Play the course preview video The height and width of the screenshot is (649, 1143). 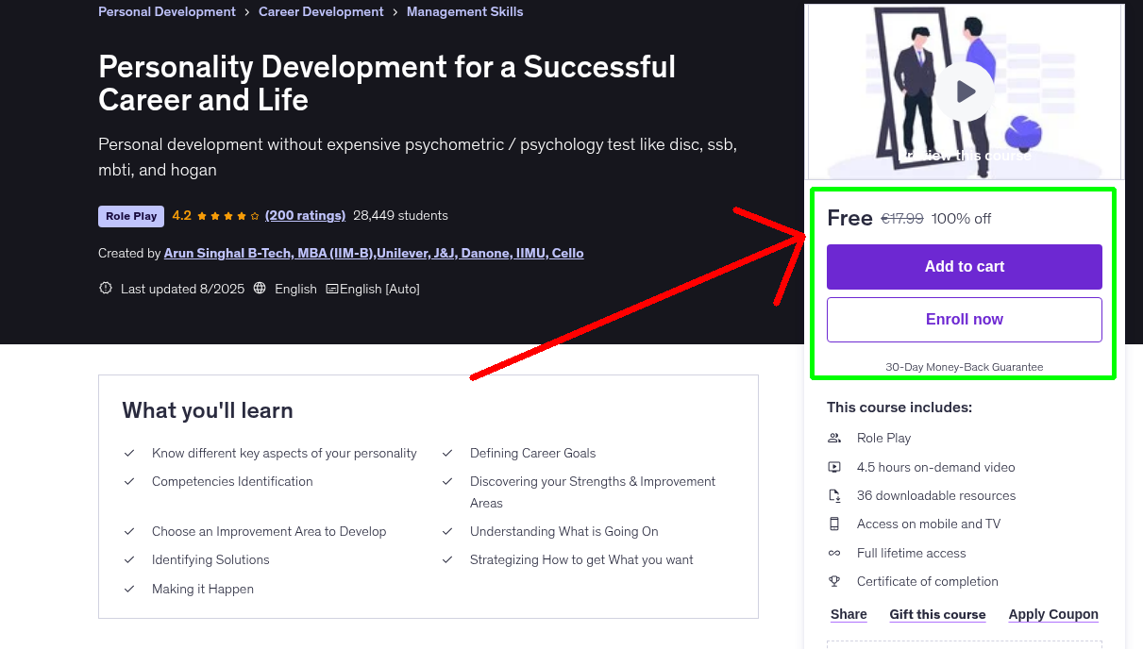coord(964,92)
